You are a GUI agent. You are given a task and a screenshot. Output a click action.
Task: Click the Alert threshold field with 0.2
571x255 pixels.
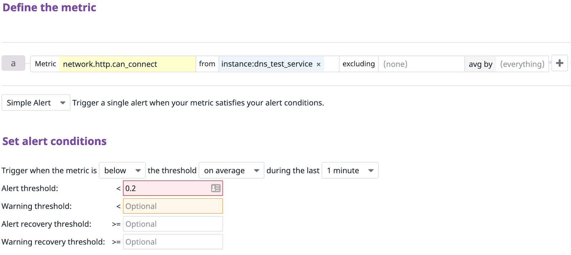coord(173,188)
